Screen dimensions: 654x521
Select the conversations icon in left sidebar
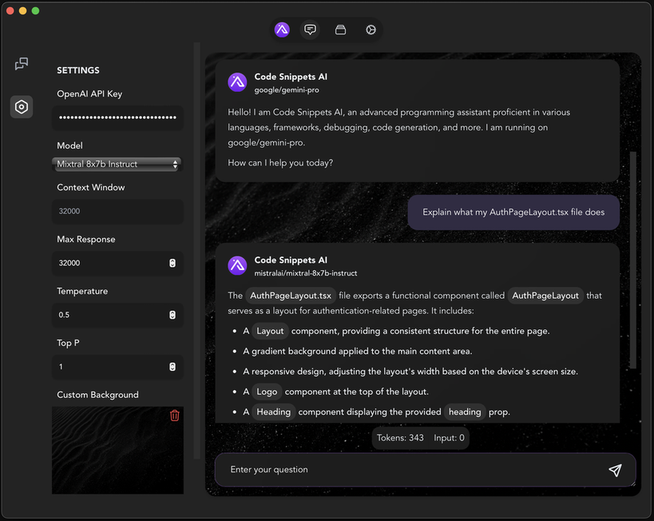click(x=21, y=64)
